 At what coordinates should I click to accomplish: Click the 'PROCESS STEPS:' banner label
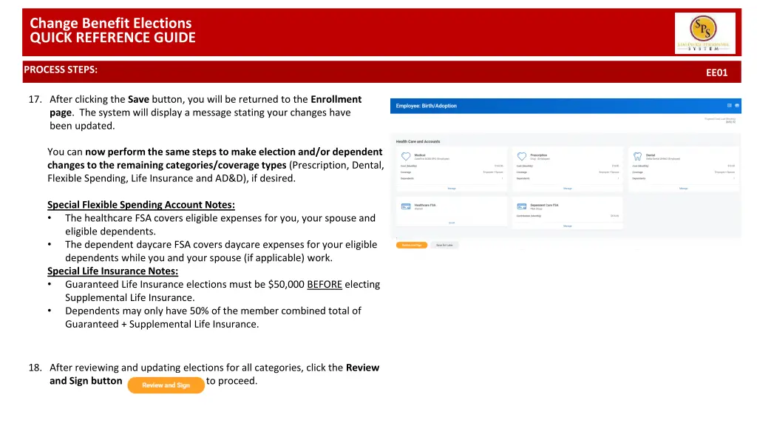(61, 70)
